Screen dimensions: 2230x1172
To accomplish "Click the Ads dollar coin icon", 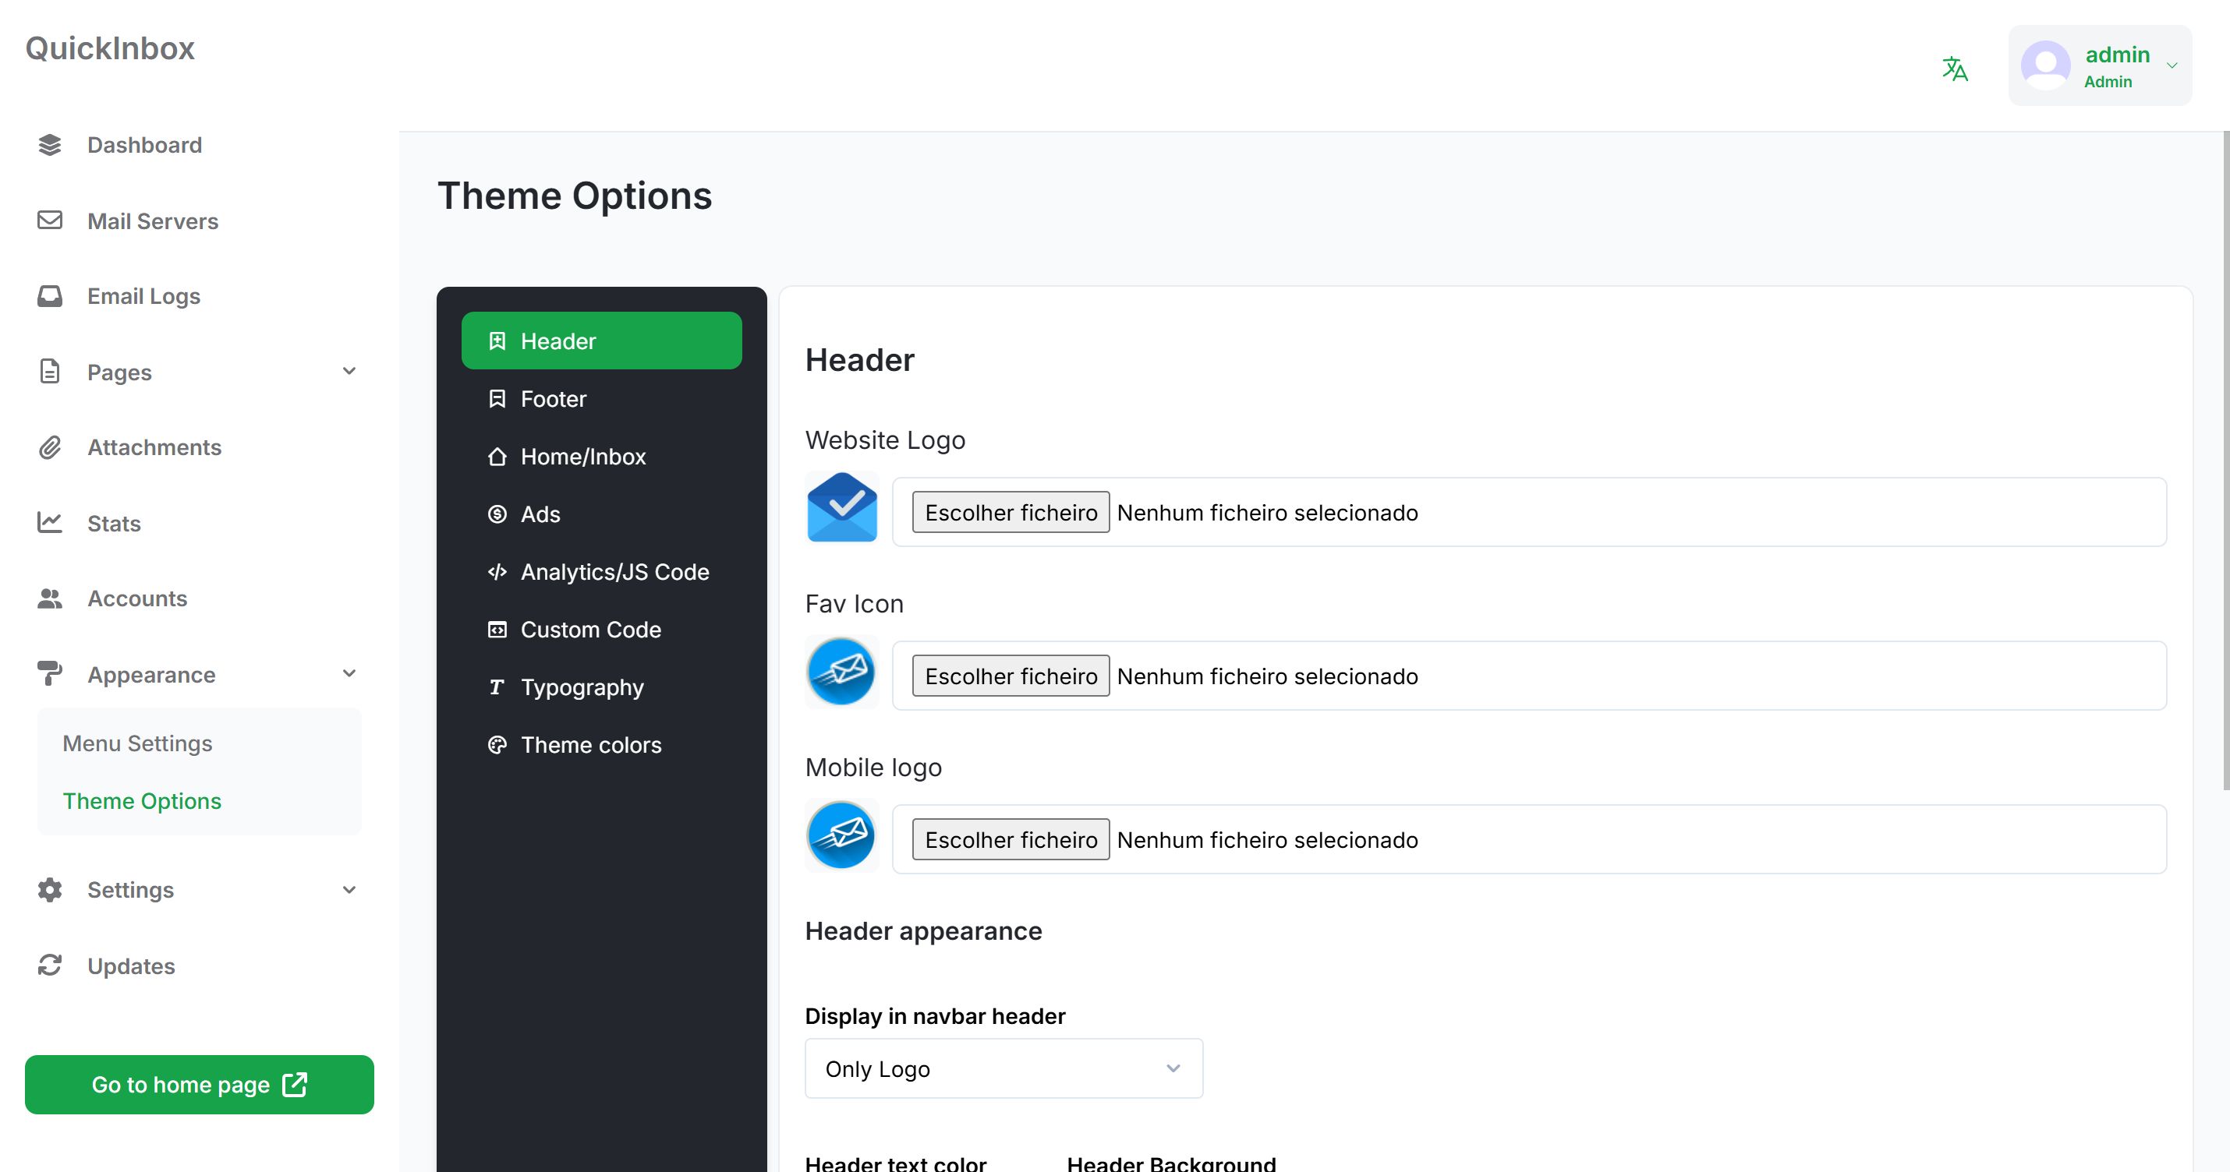I will [x=497, y=514].
